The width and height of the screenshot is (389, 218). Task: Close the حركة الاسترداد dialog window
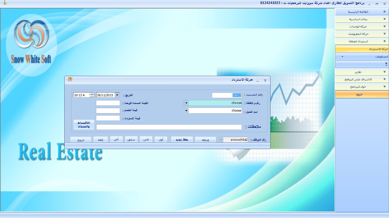coord(265,81)
